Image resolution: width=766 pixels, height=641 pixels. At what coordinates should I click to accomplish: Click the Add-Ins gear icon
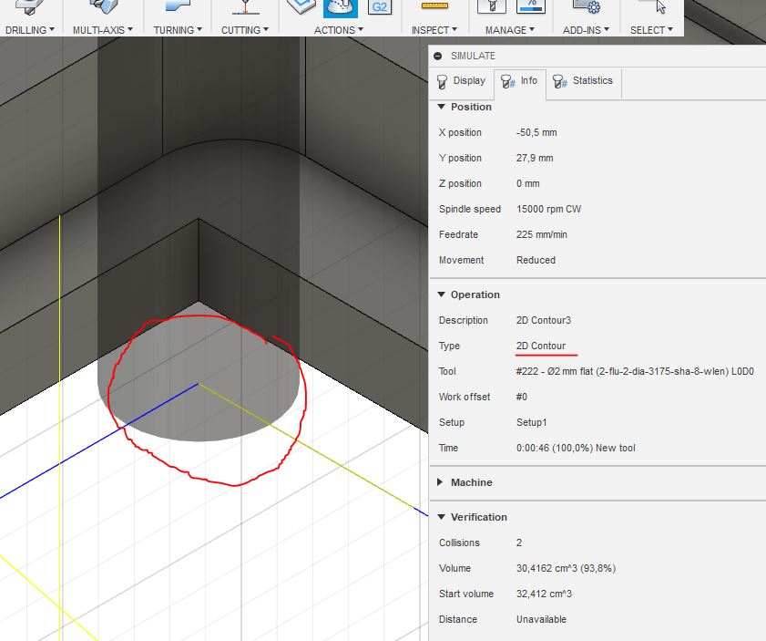coord(586,6)
